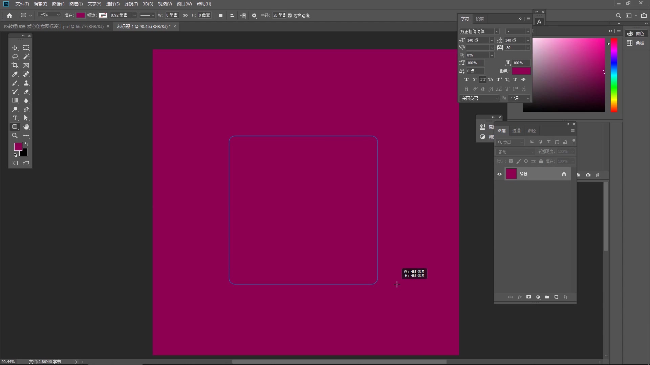Toggle Faux Italic in Character panel

point(474,80)
